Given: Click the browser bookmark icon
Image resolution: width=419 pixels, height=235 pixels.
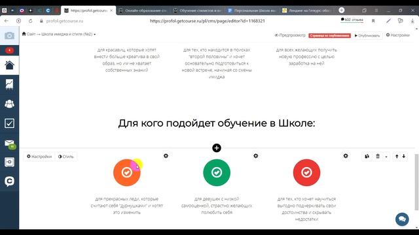Looking at the screenshot, I should point(373,21).
